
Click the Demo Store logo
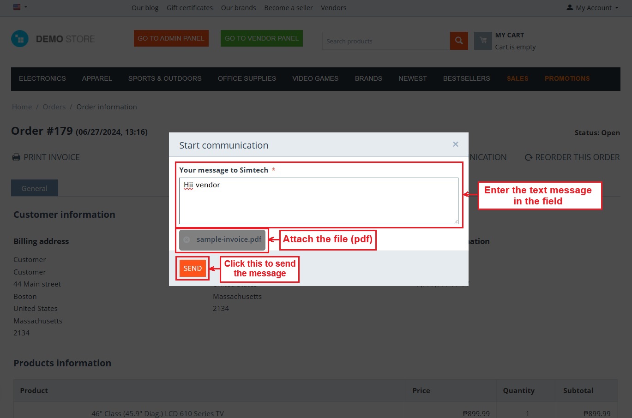tap(53, 39)
